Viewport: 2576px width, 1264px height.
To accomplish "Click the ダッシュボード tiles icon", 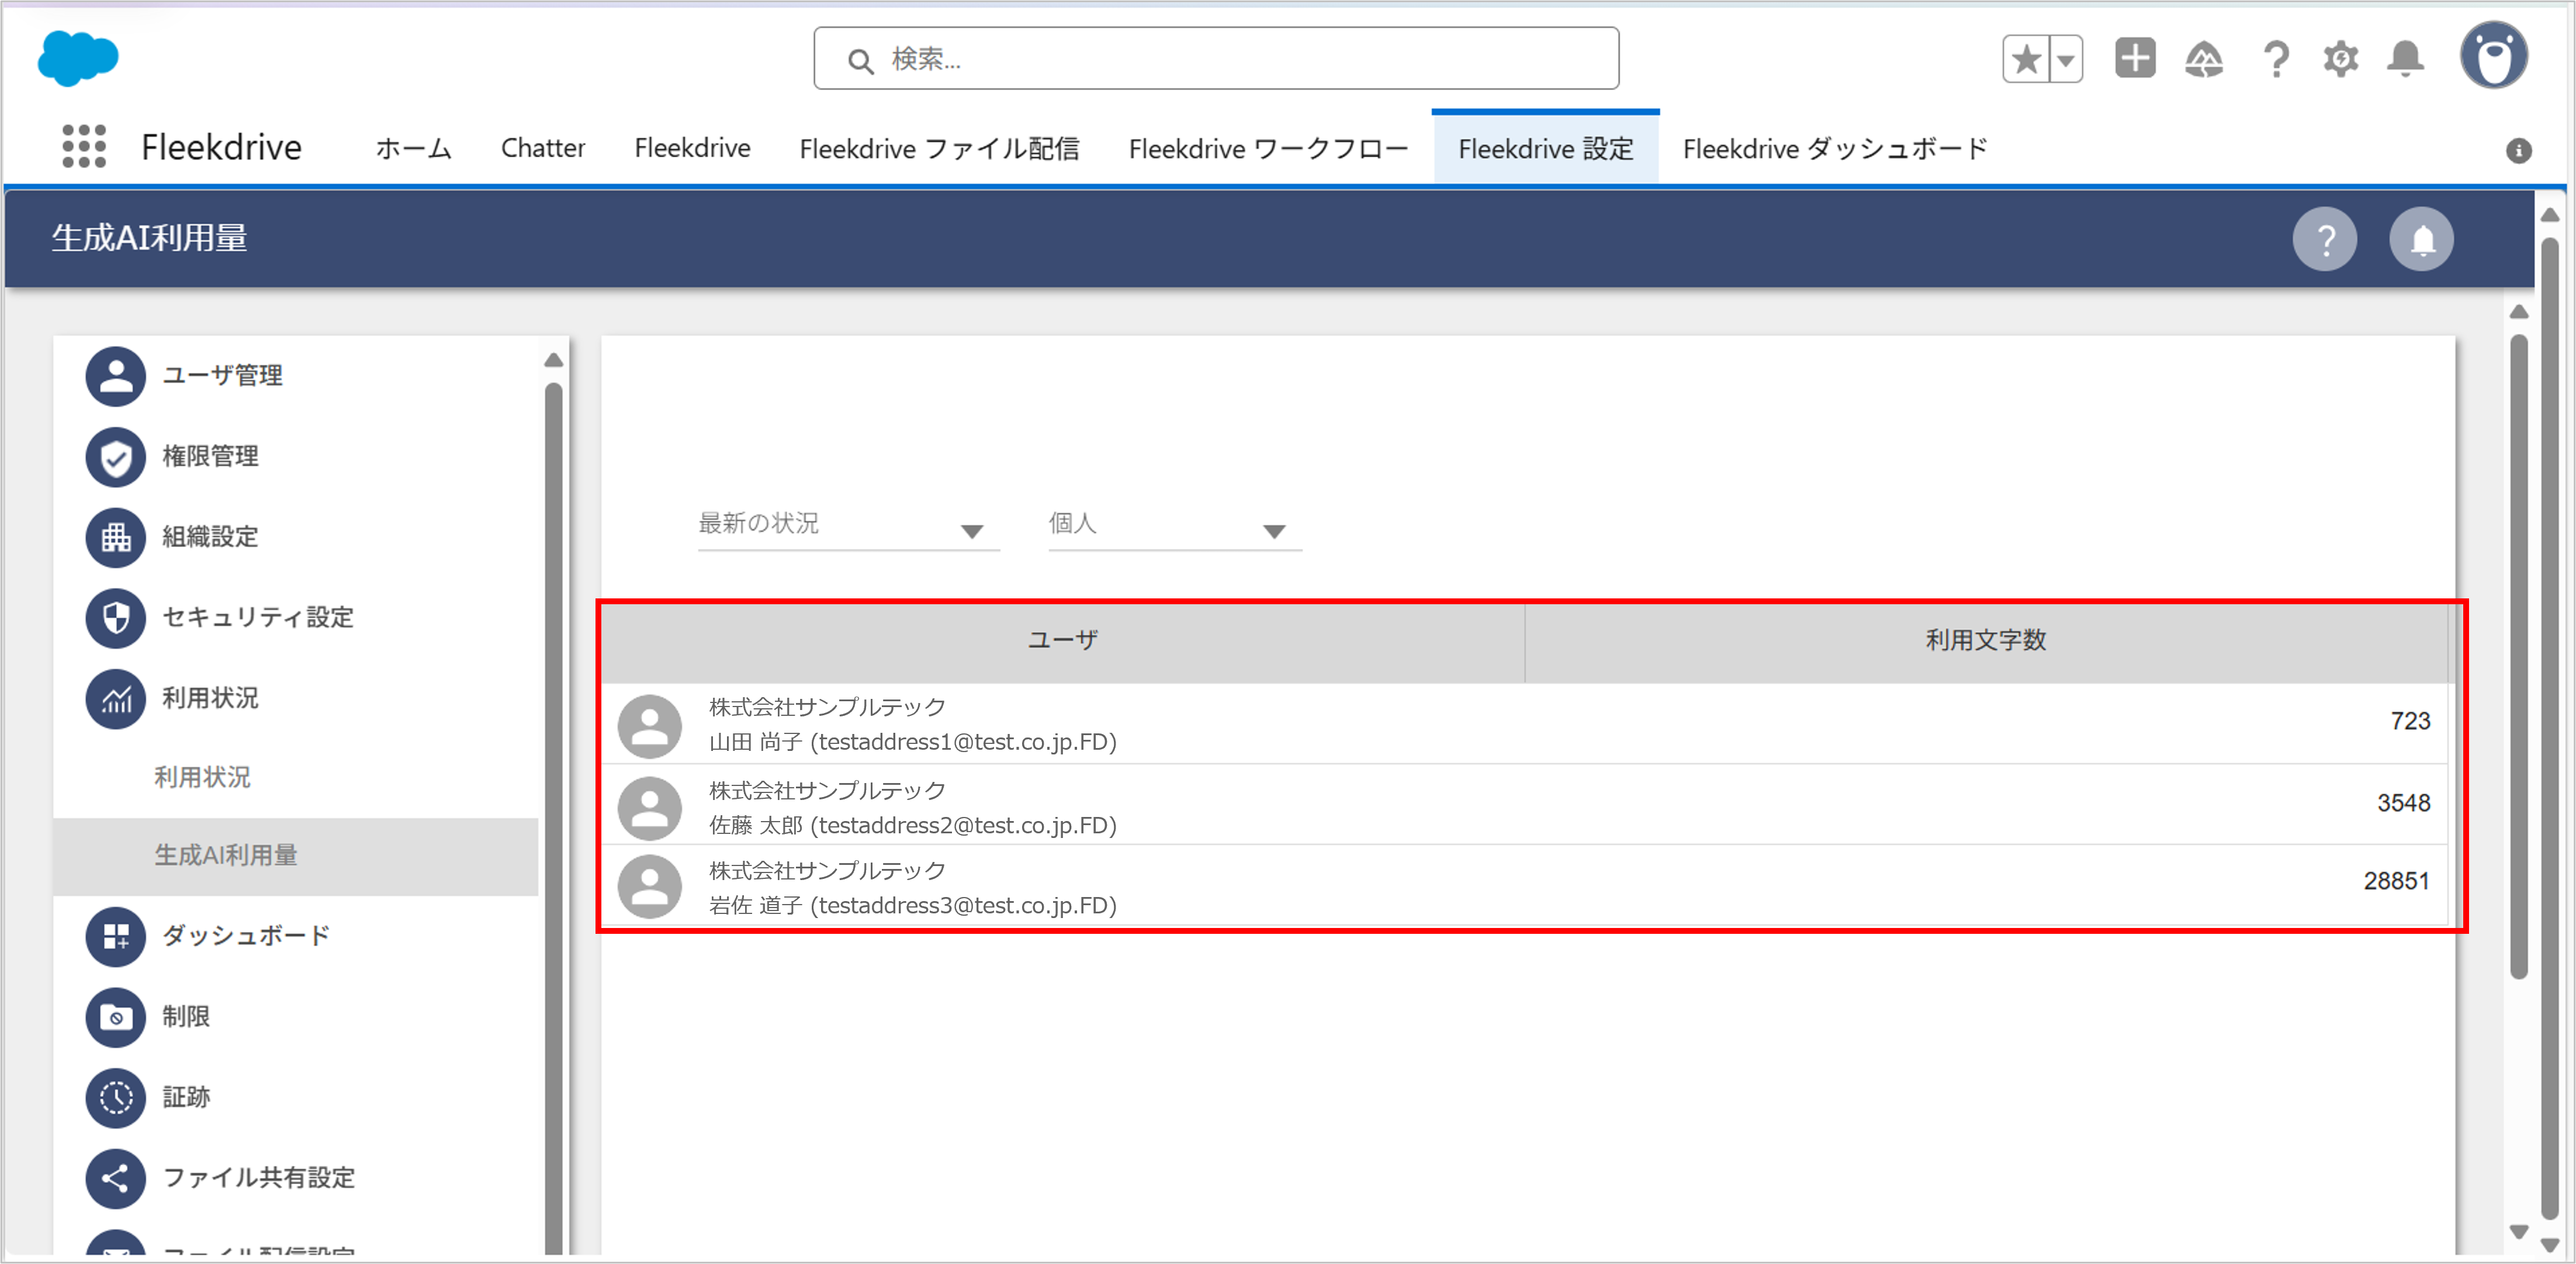I will (x=116, y=936).
